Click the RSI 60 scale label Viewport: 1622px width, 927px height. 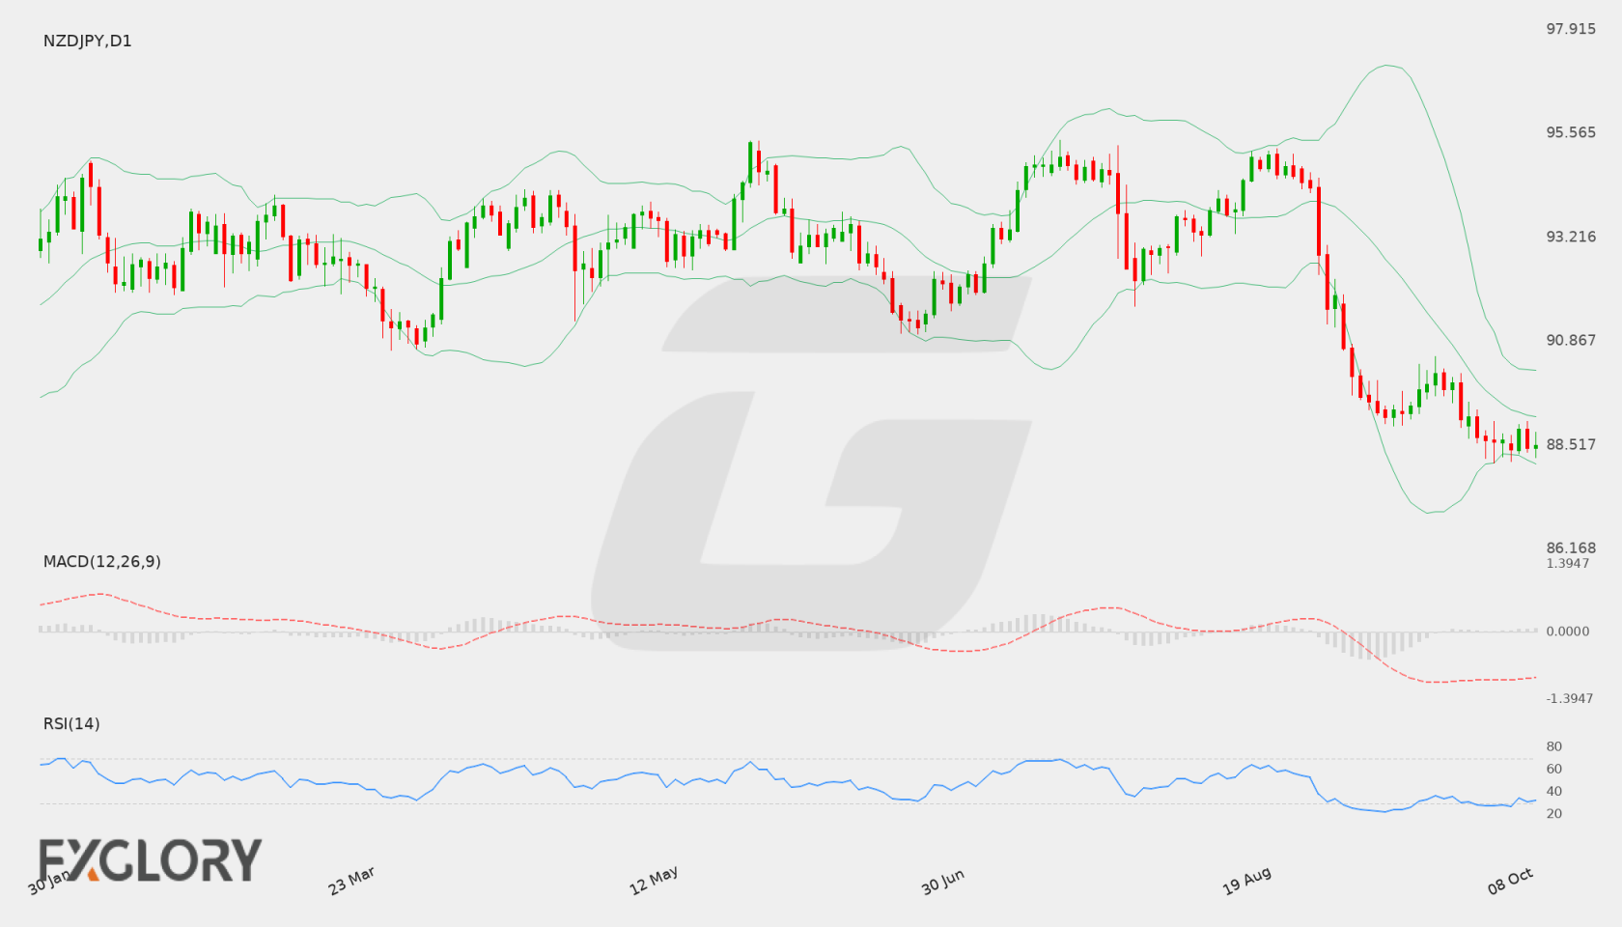(x=1554, y=769)
